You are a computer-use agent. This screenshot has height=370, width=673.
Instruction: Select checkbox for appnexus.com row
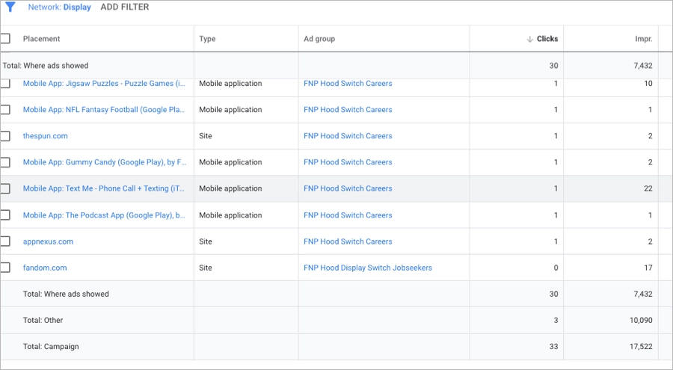tap(5, 241)
